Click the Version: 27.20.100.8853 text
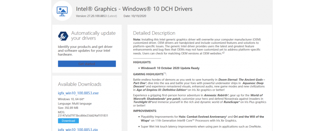 pos(91,16)
